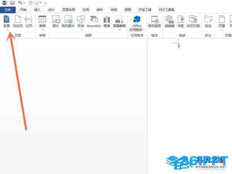Viewport: 232px width, 174px height.
Task: Open the PDF工具集 tab
Action: (167, 10)
